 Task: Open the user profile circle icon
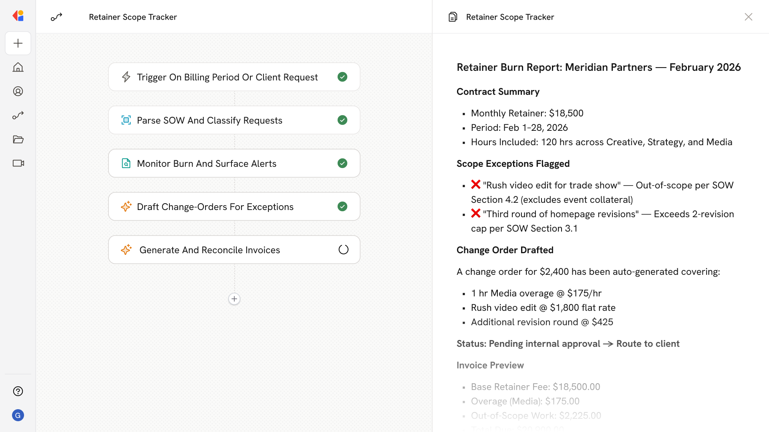click(x=18, y=91)
